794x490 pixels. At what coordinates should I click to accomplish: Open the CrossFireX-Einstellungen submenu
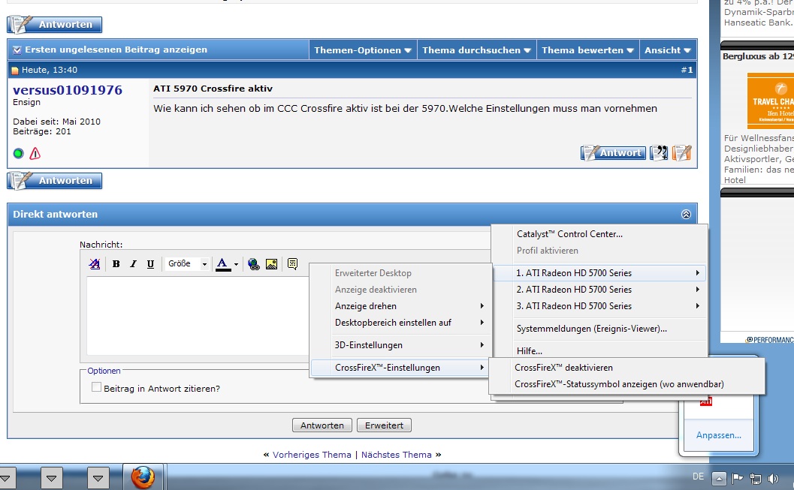pyautogui.click(x=400, y=368)
